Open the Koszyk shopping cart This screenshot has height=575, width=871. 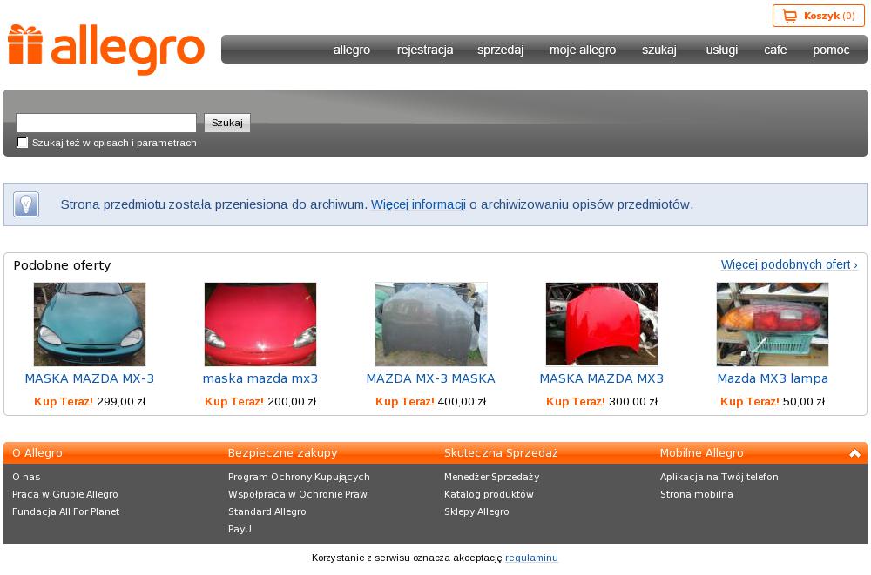818,17
